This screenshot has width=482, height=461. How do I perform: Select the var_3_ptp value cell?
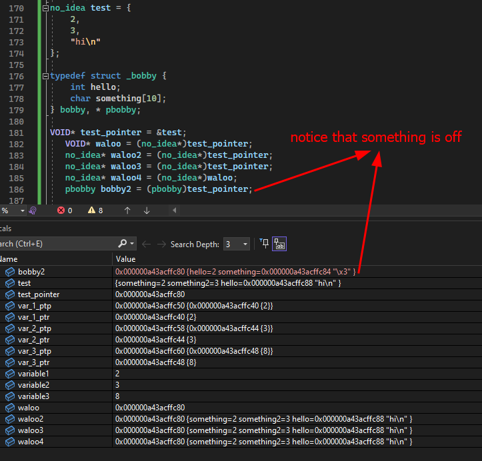pyautogui.click(x=194, y=351)
